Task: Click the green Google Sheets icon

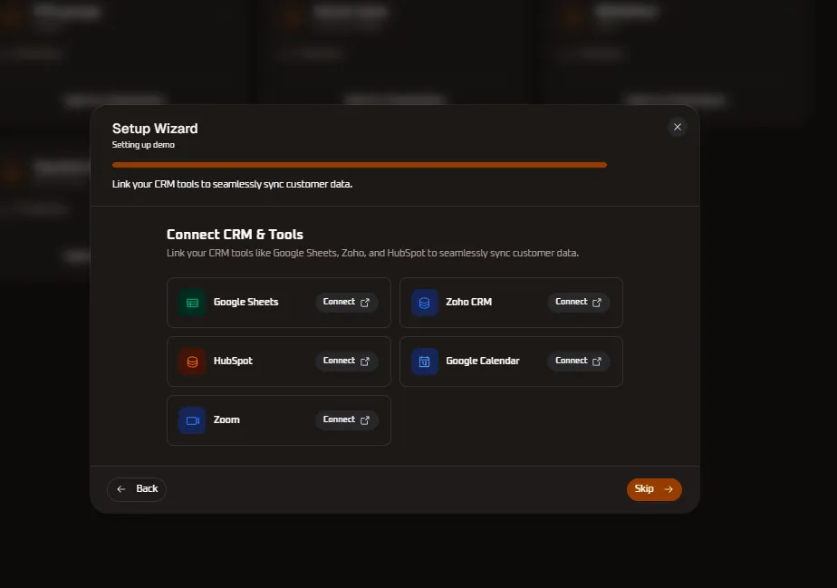Action: [x=192, y=303]
